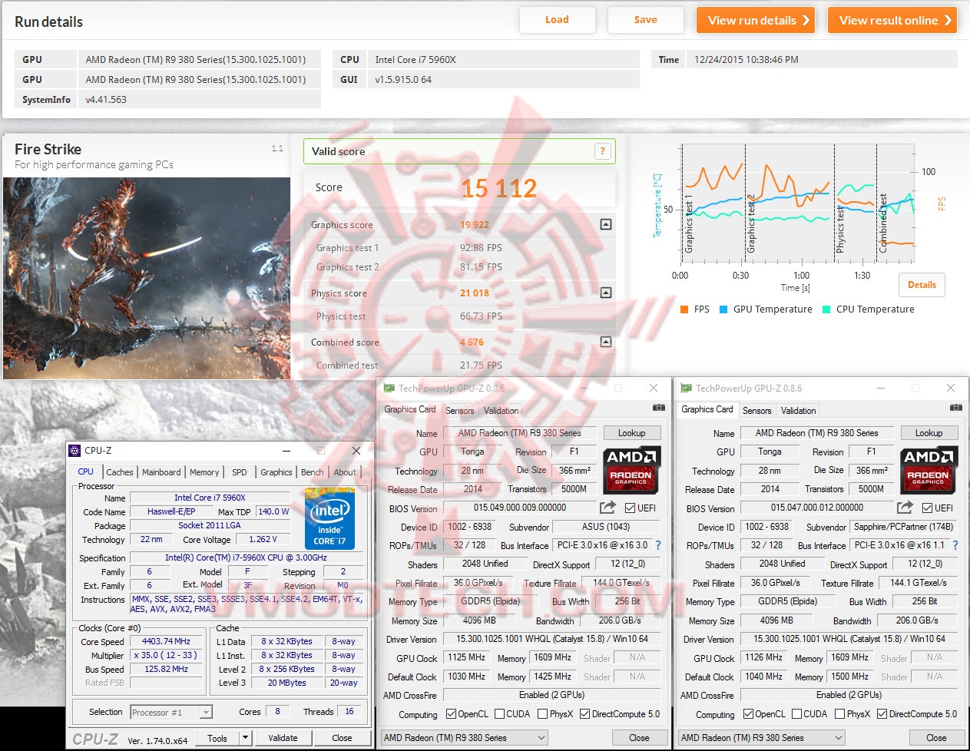Click the Graphics score value 19 922
This screenshot has width=970, height=751.
click(x=475, y=224)
